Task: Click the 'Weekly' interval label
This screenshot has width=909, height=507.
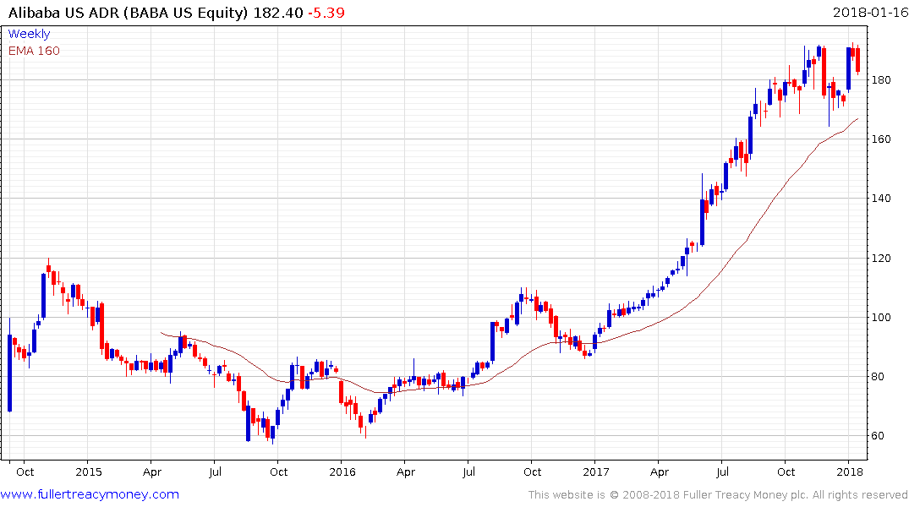Action: pyautogui.click(x=29, y=34)
